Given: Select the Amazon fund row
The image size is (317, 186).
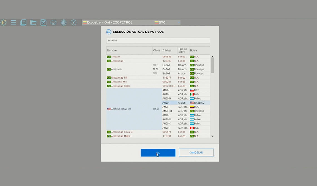Looking at the screenshot, I should coord(158,57).
